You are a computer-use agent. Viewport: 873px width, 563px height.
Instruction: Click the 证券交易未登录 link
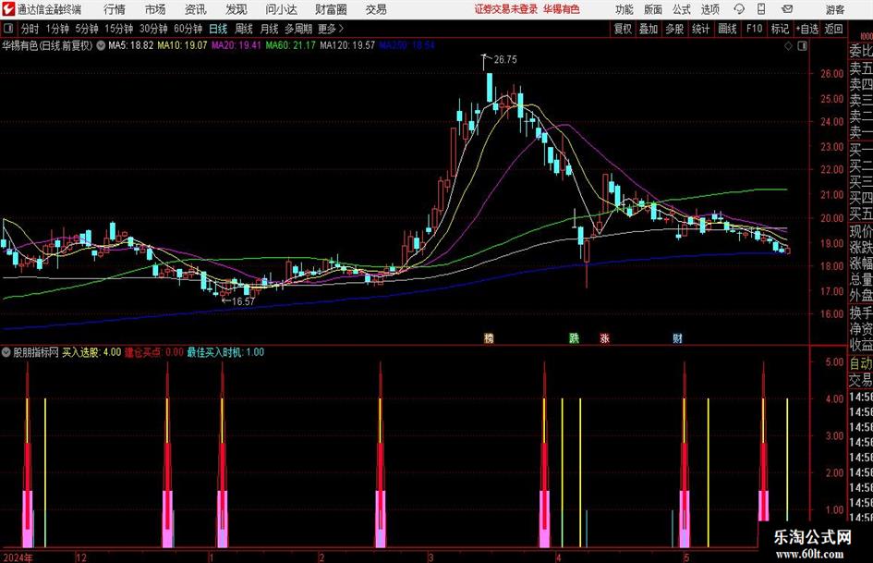pyautogui.click(x=506, y=9)
